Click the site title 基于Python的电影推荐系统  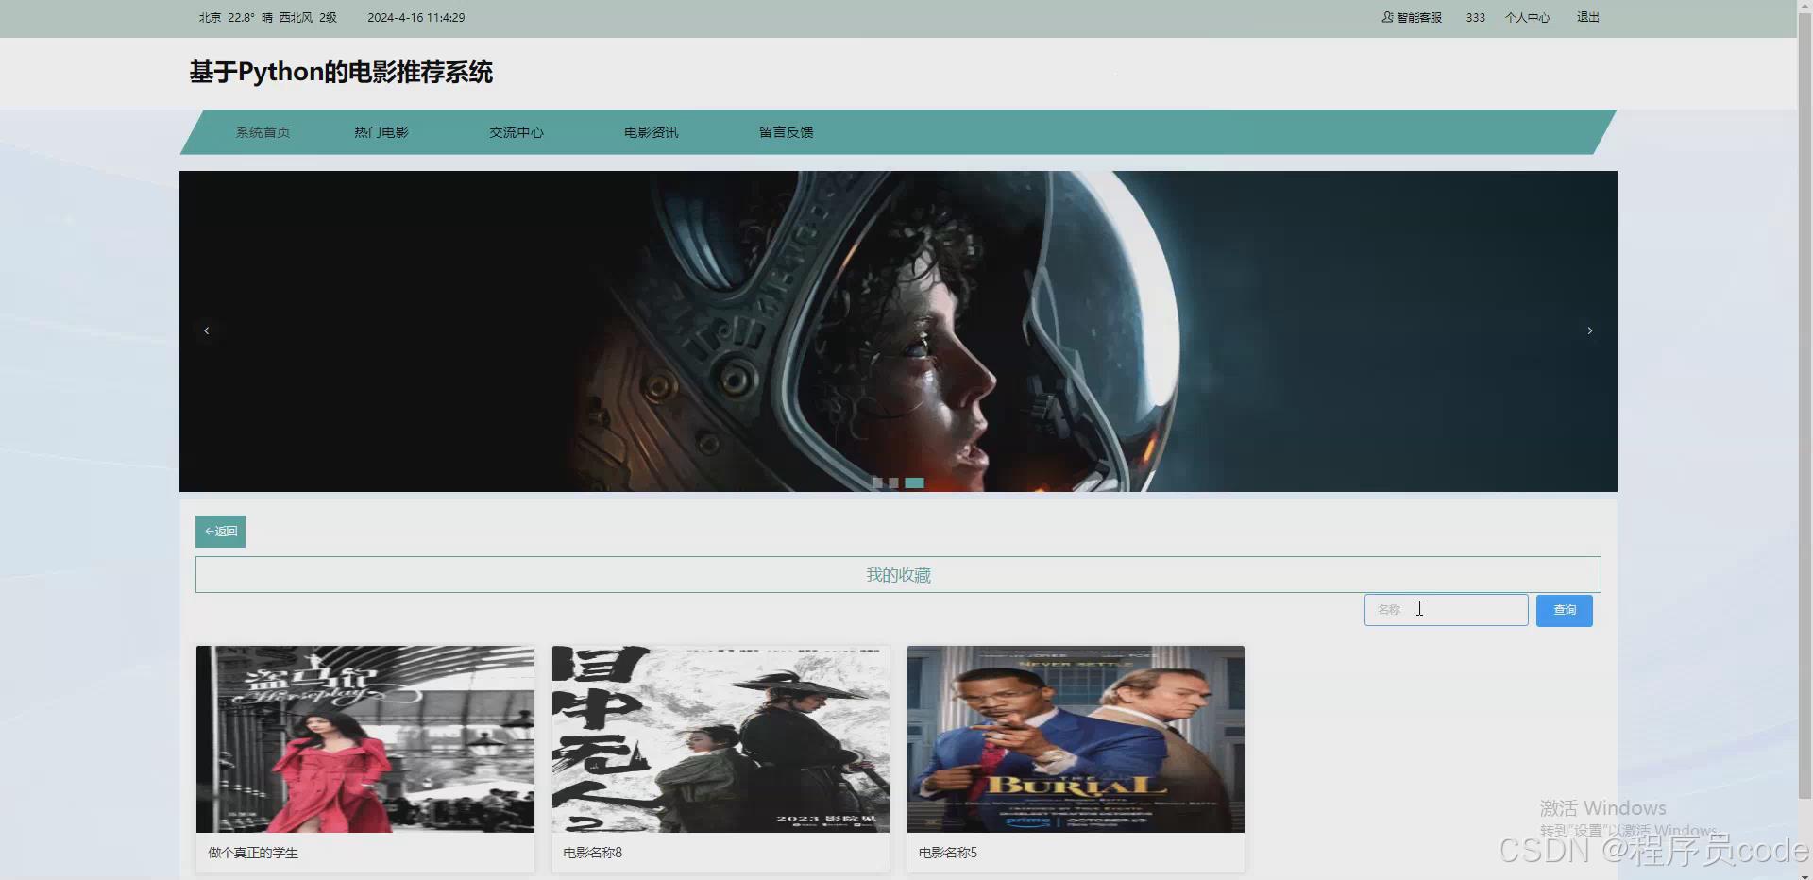[341, 73]
